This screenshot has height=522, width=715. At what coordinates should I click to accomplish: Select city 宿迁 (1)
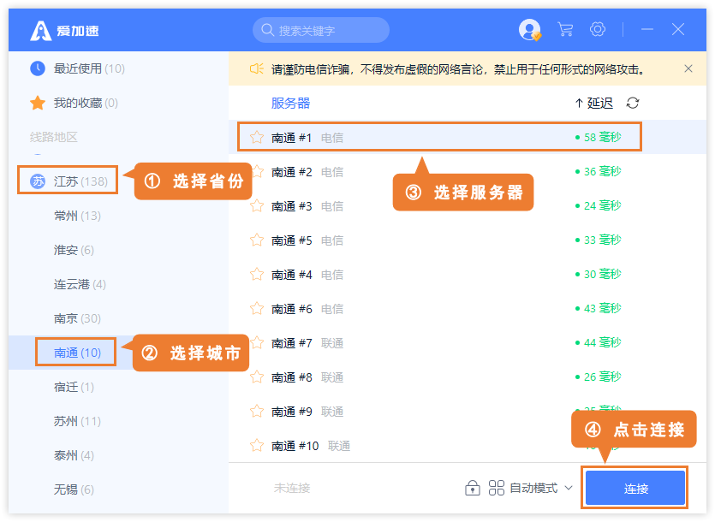pos(74,387)
